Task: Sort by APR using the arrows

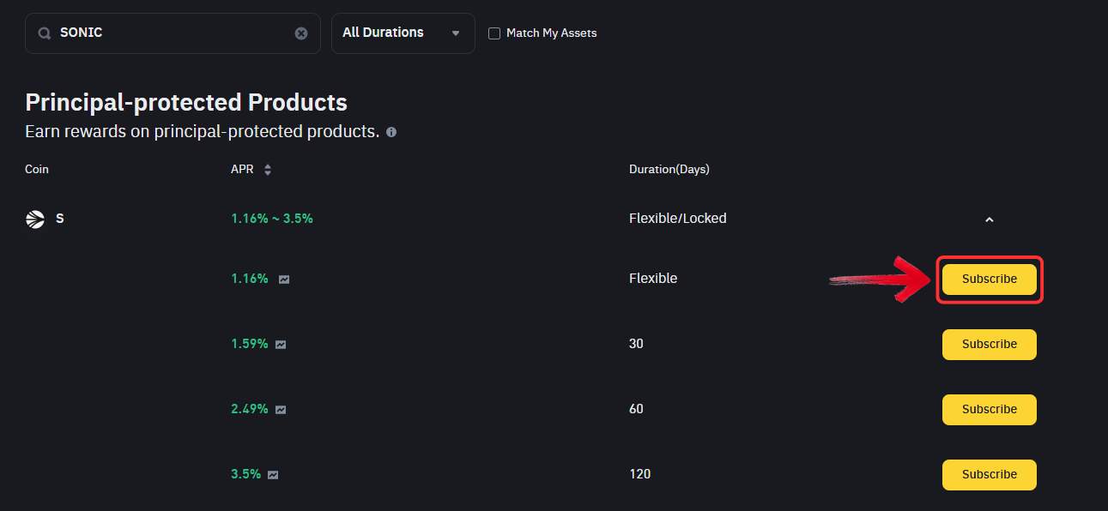Action: point(268,170)
